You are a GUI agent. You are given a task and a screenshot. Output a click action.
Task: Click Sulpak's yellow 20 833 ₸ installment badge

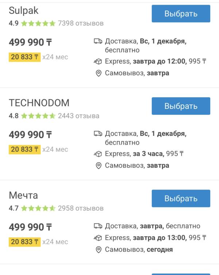[25, 57]
